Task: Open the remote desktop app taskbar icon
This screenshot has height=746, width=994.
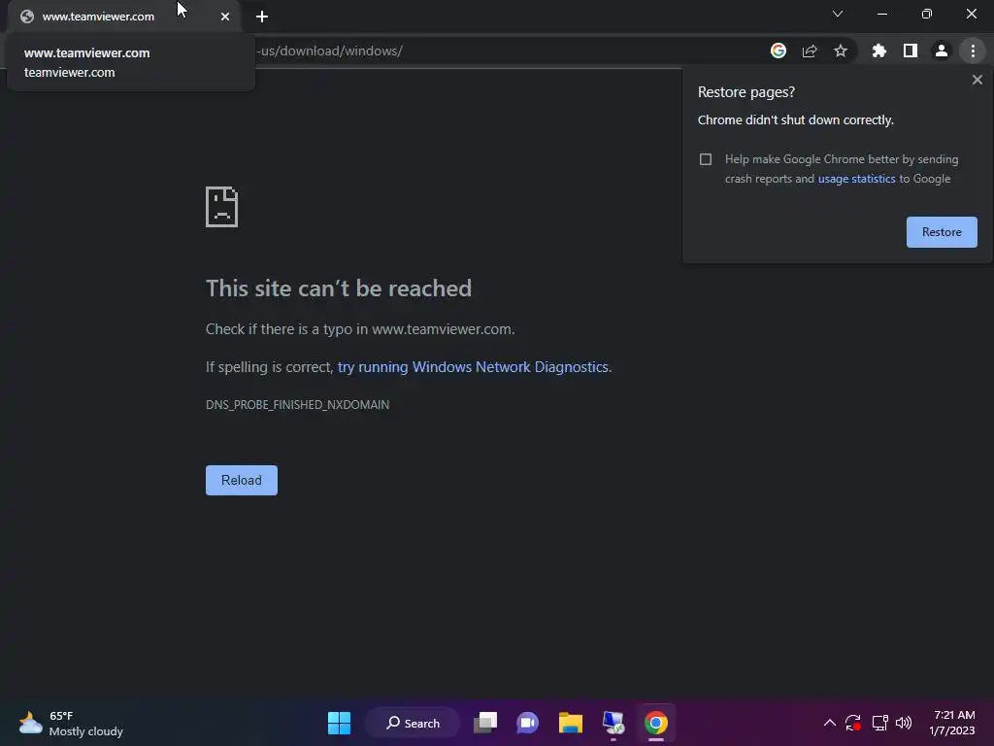Action: [613, 723]
